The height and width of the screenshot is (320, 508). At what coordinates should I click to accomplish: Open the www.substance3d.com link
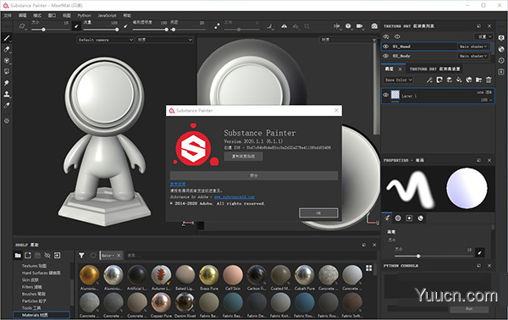click(x=234, y=197)
